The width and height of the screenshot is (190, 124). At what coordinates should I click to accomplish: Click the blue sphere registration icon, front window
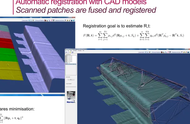188,52
